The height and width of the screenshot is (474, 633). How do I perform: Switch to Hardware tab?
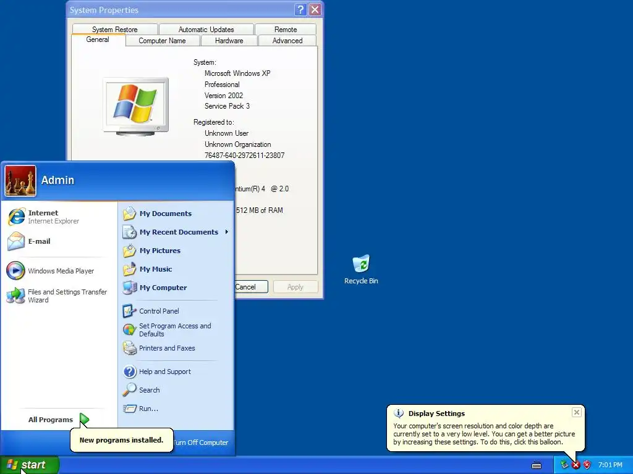pos(229,41)
